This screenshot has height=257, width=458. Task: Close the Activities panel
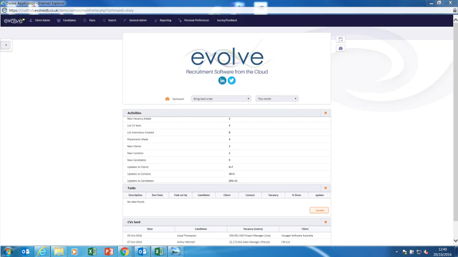(325, 113)
